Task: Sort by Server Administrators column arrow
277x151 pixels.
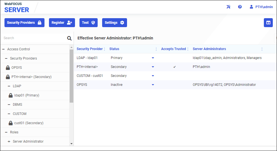Action: click(x=262, y=49)
